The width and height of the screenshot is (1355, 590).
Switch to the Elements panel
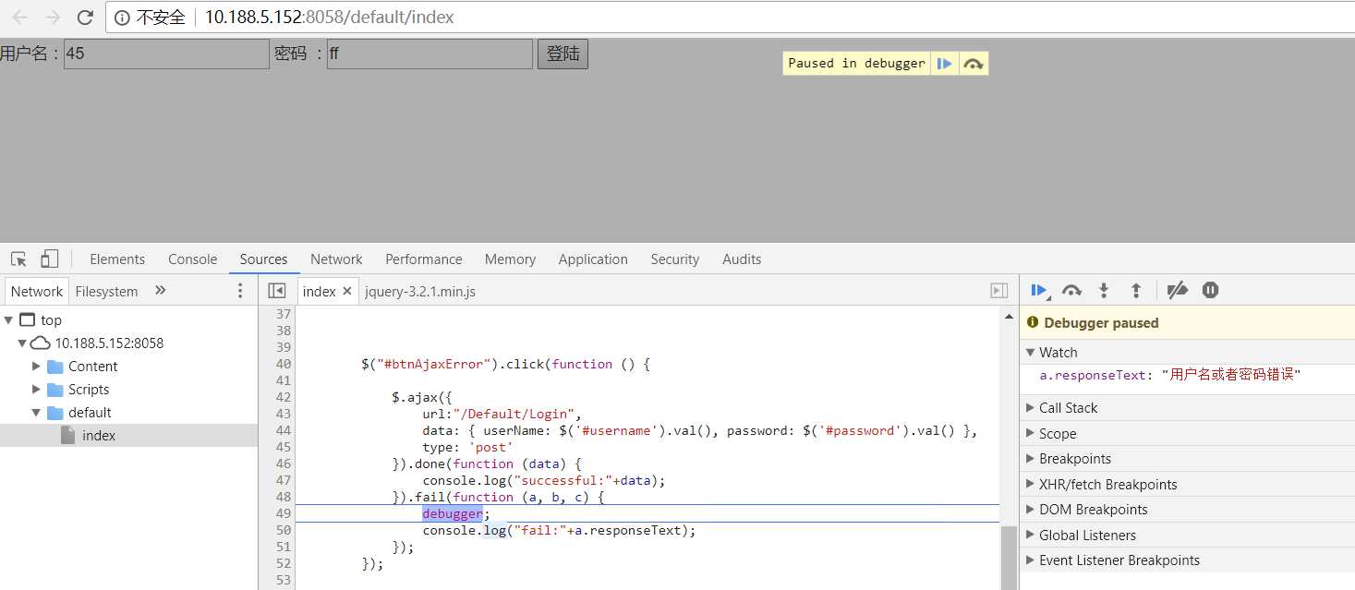coord(117,259)
